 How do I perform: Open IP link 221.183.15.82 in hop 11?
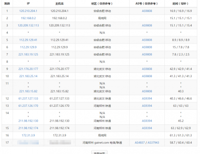(28, 91)
